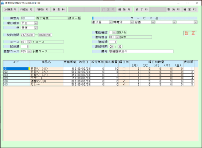Open the 曜日種別 dropdown showing 平日
This screenshot has height=148, width=202.
tap(36, 23)
